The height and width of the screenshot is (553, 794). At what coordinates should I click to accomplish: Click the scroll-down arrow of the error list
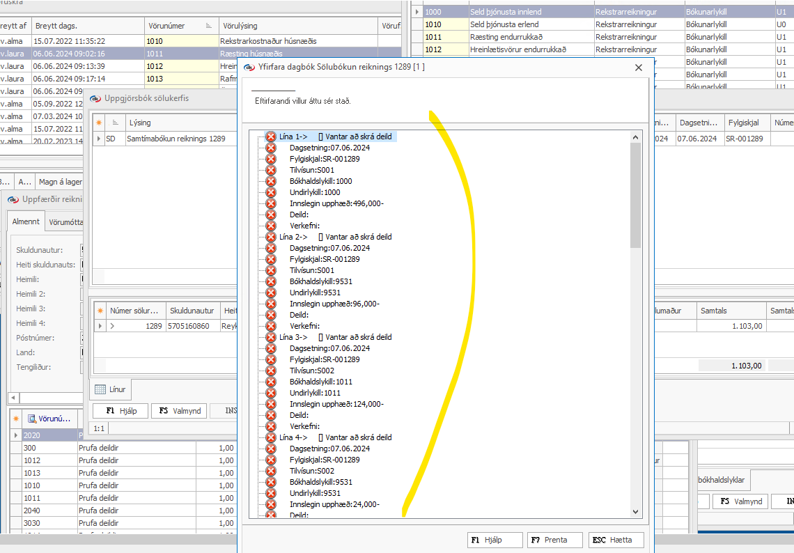tap(635, 511)
